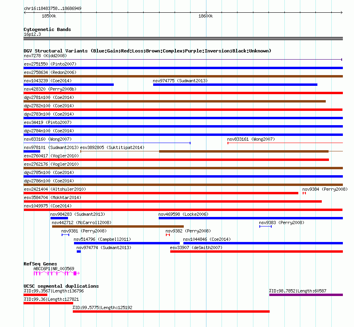
Task: Select the esv2751550 (Pinto2007) blue gain bar
Action: [183, 68]
